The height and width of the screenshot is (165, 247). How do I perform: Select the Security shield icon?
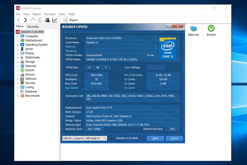(x=22, y=83)
